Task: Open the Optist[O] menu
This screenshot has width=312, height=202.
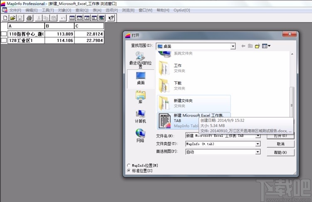Action: coord(182,10)
